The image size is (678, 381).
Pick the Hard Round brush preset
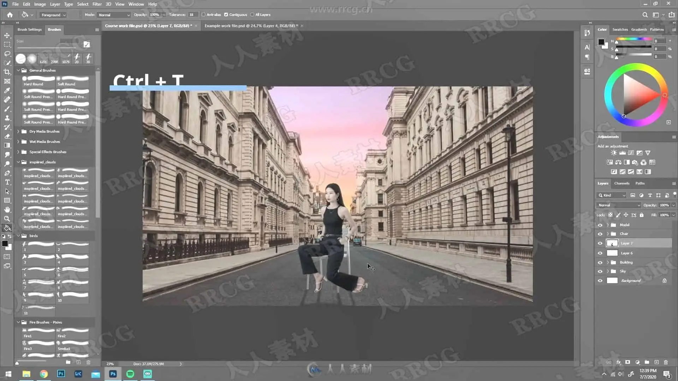[x=38, y=80]
